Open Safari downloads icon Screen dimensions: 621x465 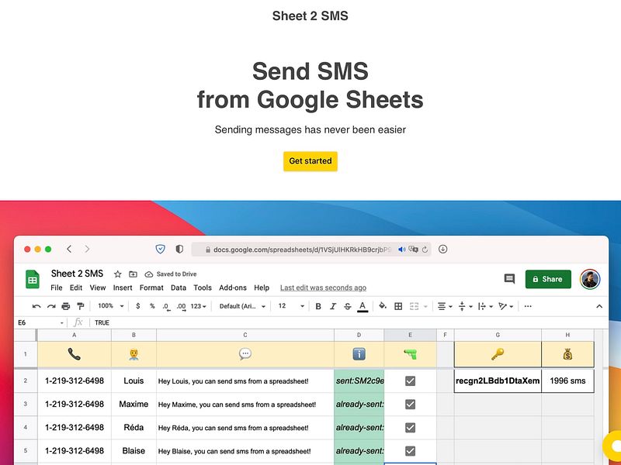pos(442,249)
